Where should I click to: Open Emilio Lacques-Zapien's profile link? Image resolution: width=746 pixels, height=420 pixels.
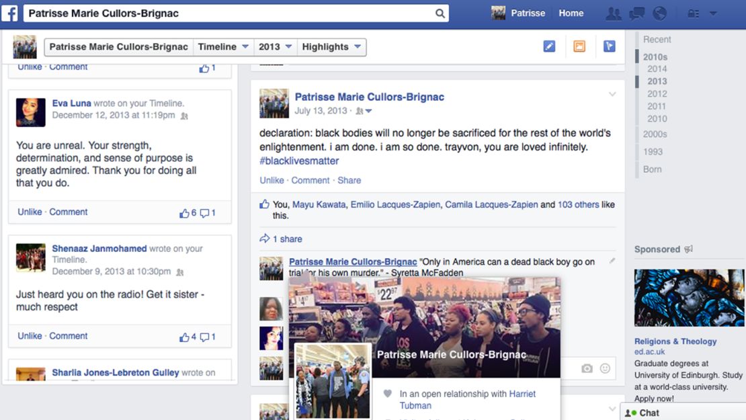pyautogui.click(x=395, y=204)
